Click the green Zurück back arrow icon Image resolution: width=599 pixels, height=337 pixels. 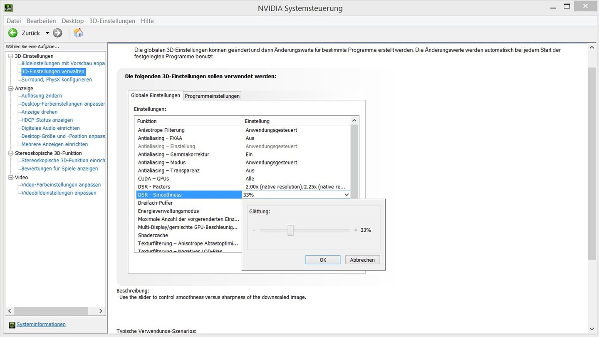pos(13,33)
